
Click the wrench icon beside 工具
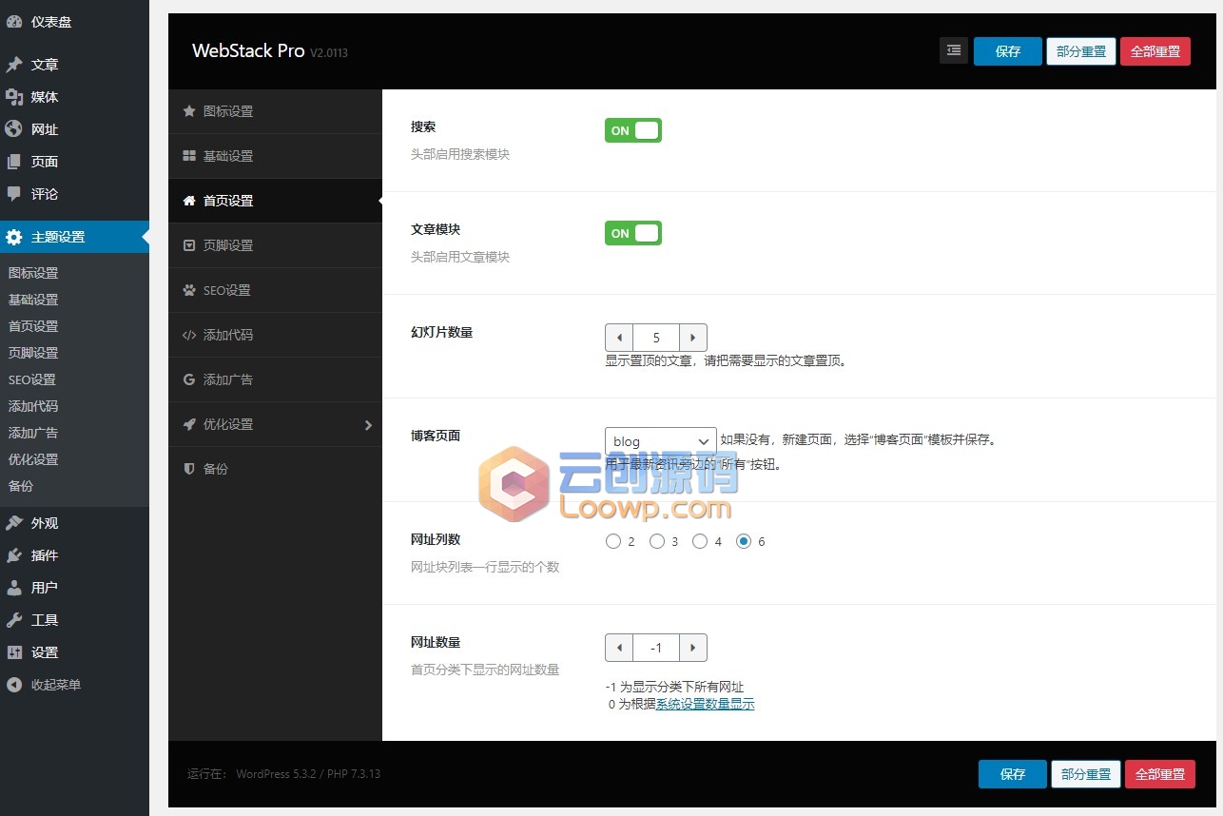tap(14, 620)
